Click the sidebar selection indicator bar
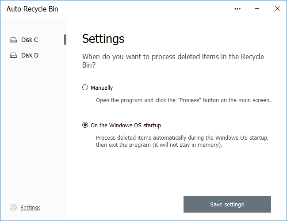The image size is (287, 221). [65, 39]
